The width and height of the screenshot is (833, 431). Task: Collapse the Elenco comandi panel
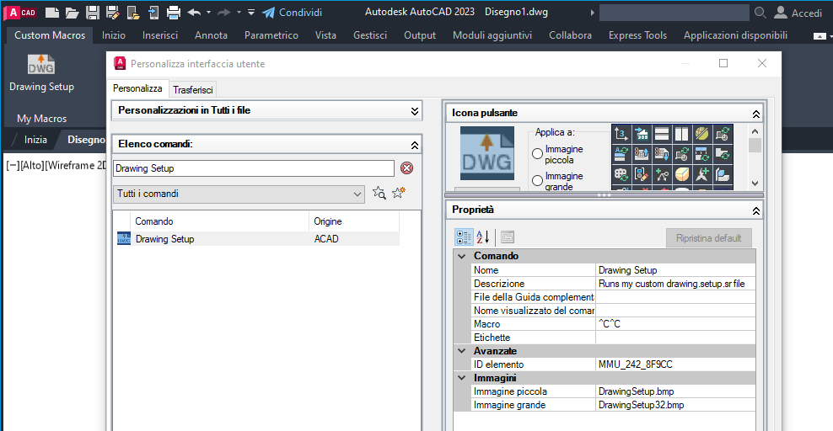click(414, 145)
